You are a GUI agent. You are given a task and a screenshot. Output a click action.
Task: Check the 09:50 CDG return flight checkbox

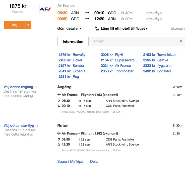[x=54, y=19]
